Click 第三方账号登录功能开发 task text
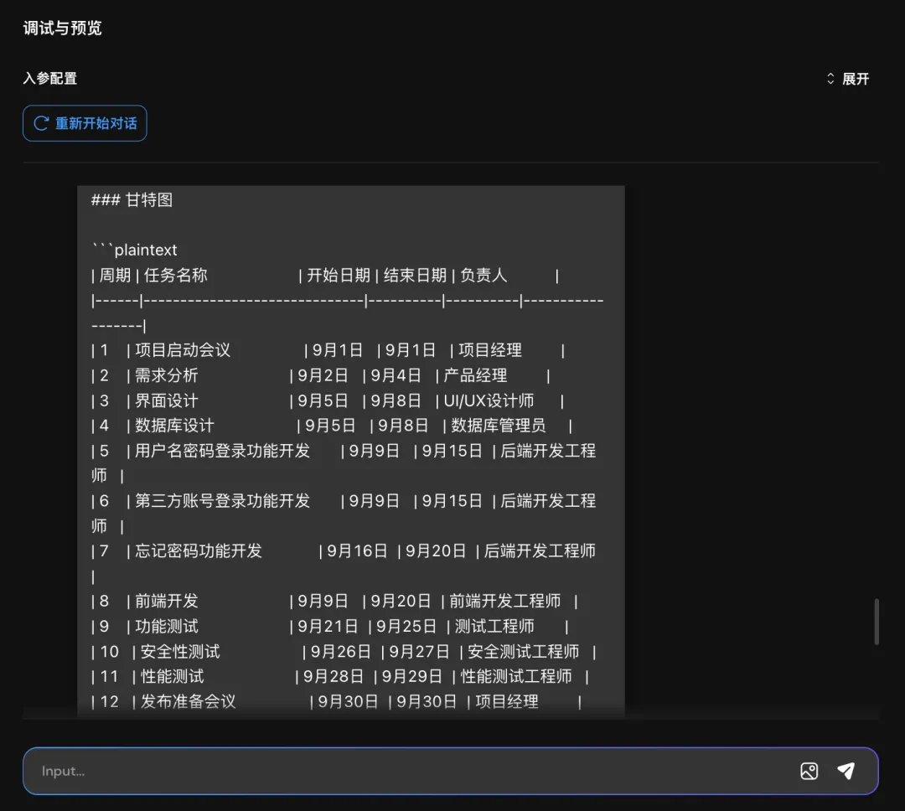 pyautogui.click(x=222, y=500)
